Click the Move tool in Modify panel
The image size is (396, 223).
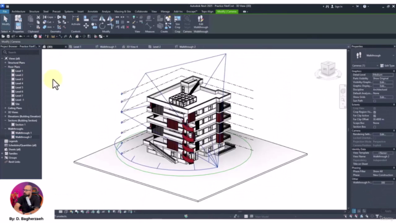point(86,26)
